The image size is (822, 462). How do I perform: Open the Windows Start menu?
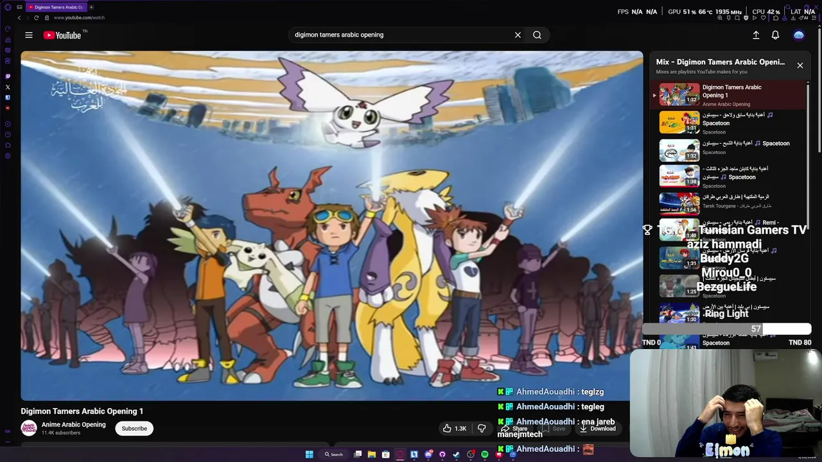[x=309, y=454]
